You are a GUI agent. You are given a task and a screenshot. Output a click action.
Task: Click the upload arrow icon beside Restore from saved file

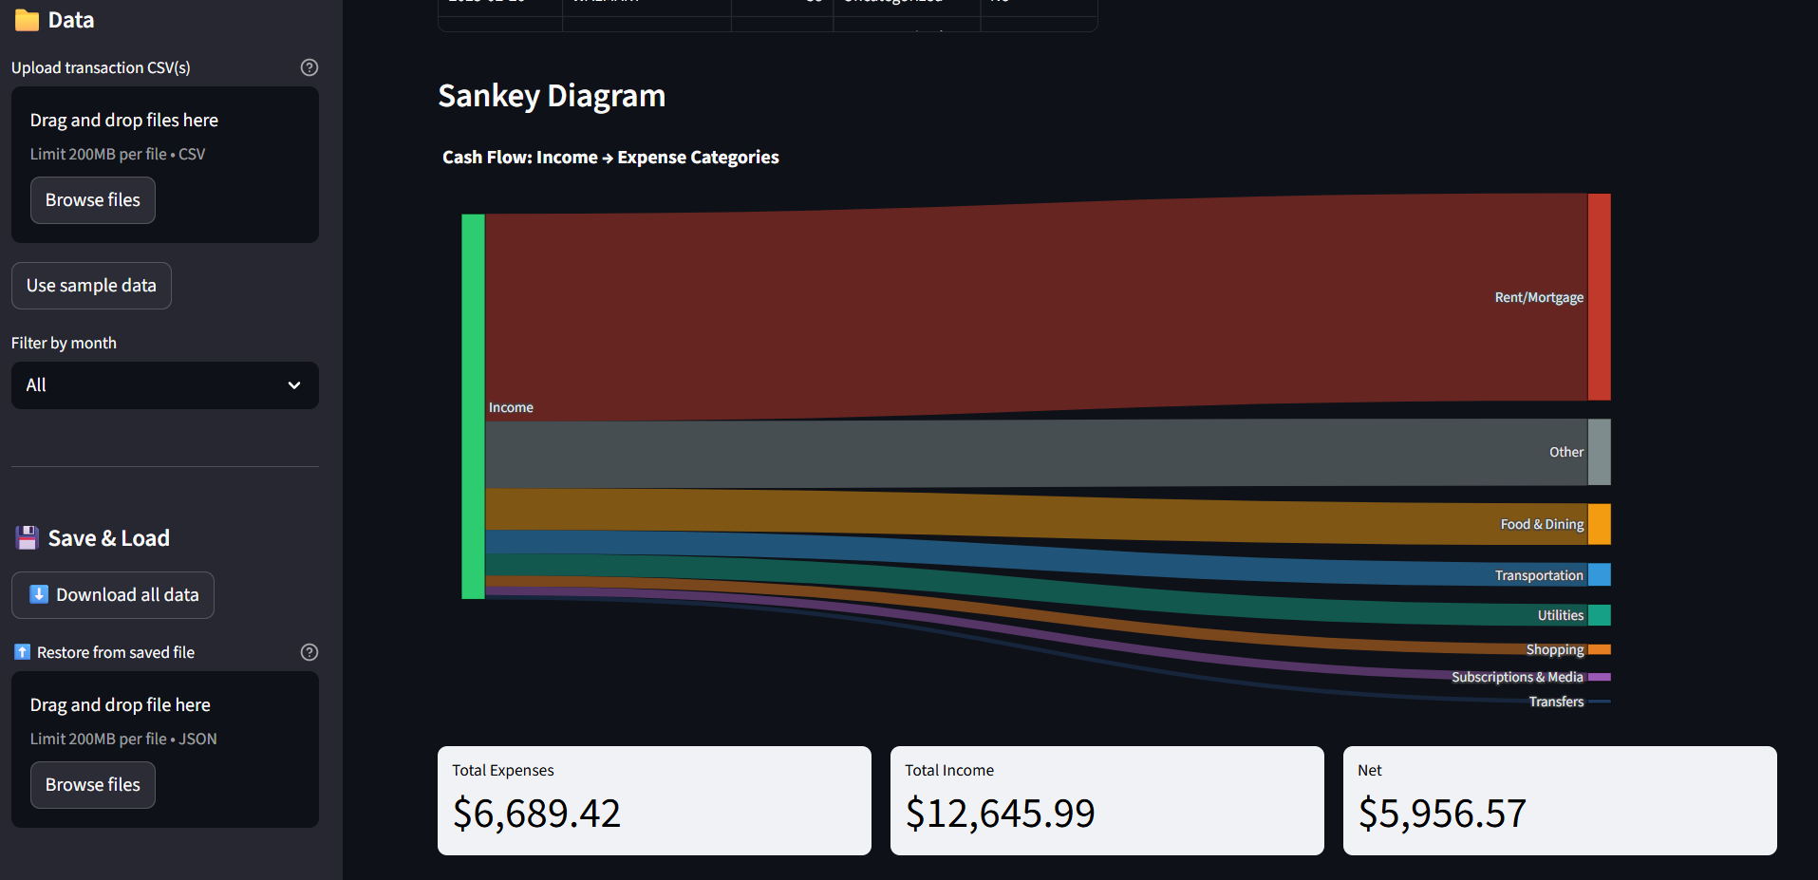click(23, 652)
